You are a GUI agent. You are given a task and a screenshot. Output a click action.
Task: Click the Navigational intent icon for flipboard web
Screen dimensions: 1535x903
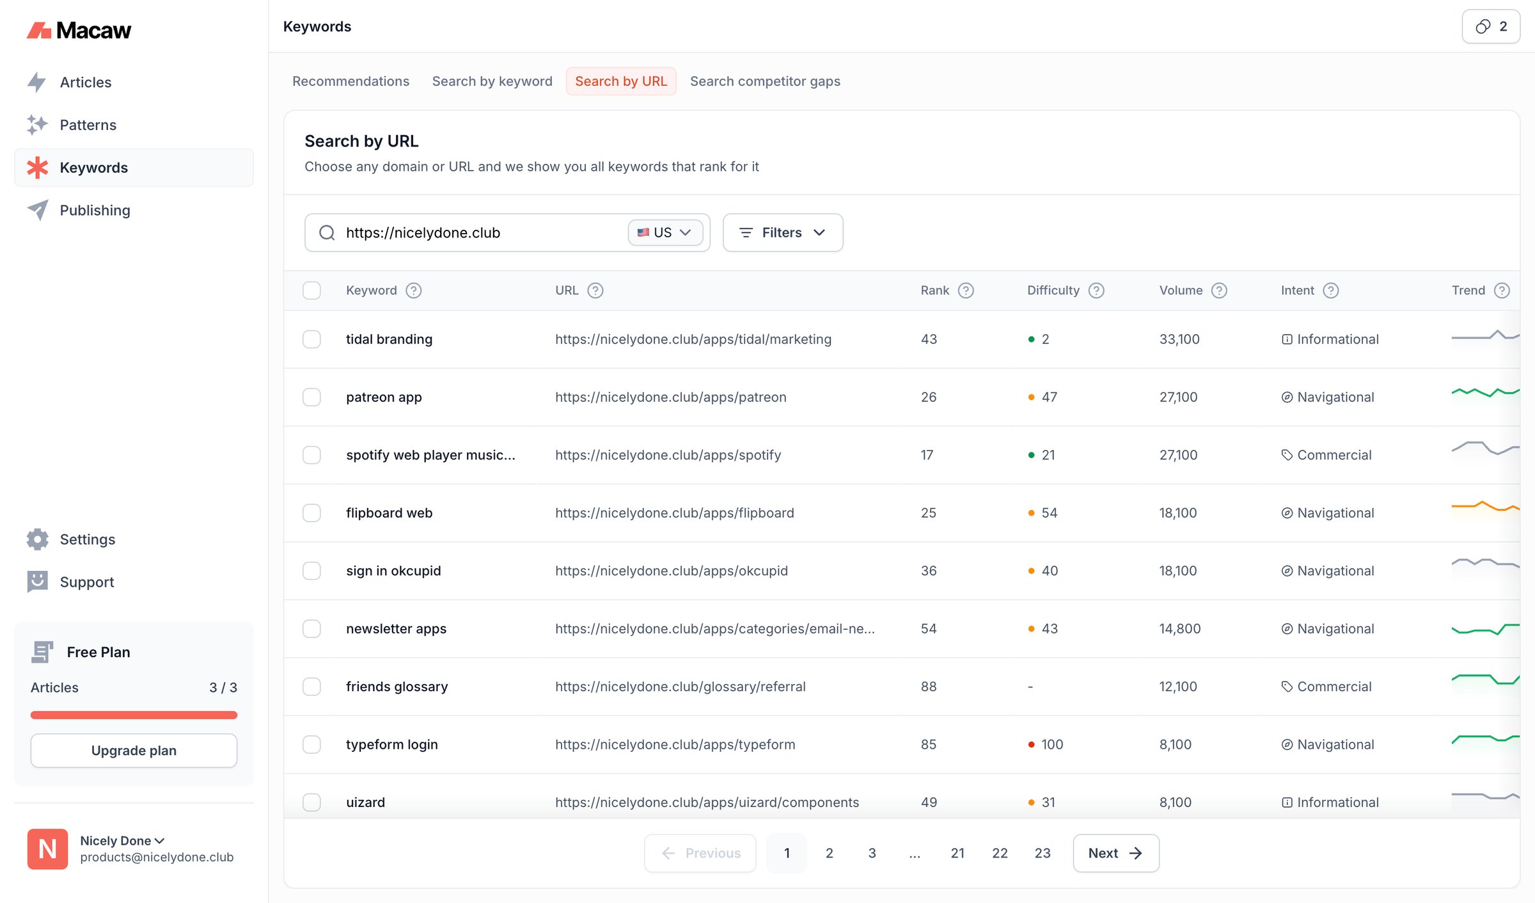[1287, 513]
